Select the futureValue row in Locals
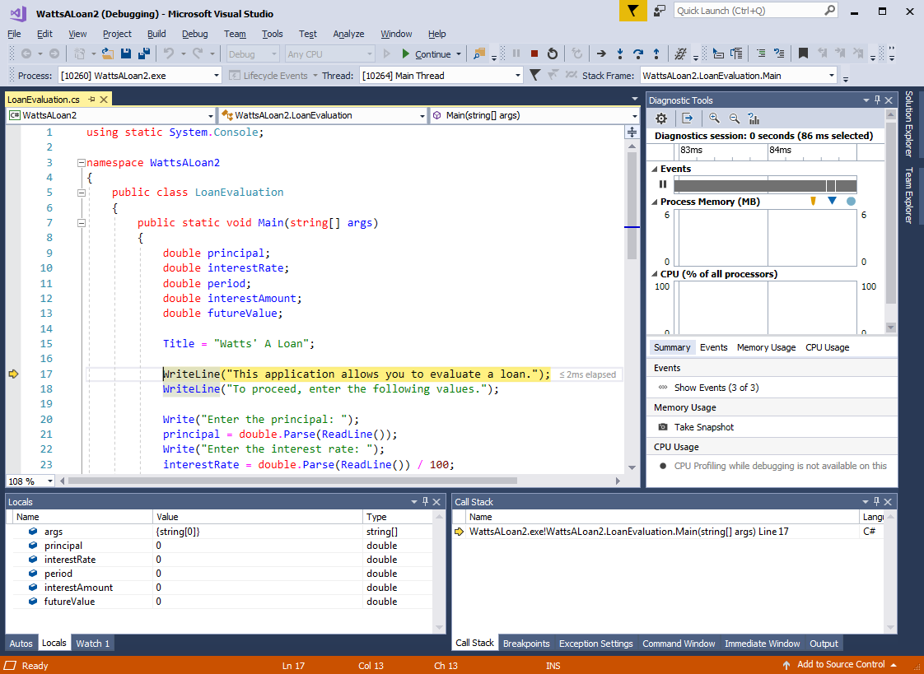 click(x=222, y=602)
